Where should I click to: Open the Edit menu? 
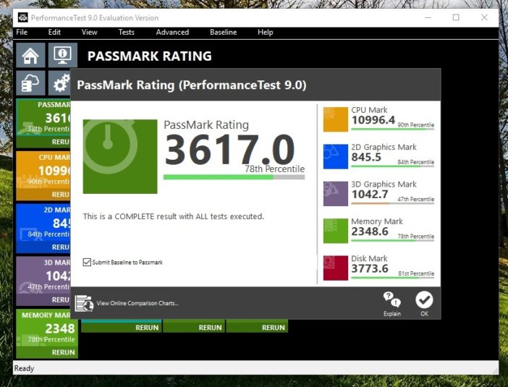54,32
